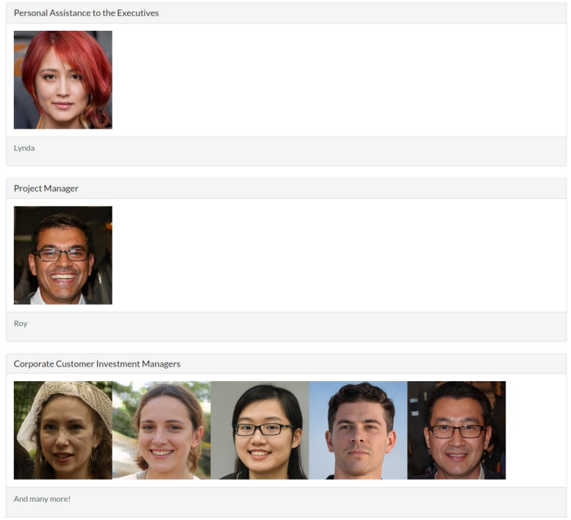The image size is (571, 520).
Task: Click the second Investment Managers photo
Action: coord(161,430)
